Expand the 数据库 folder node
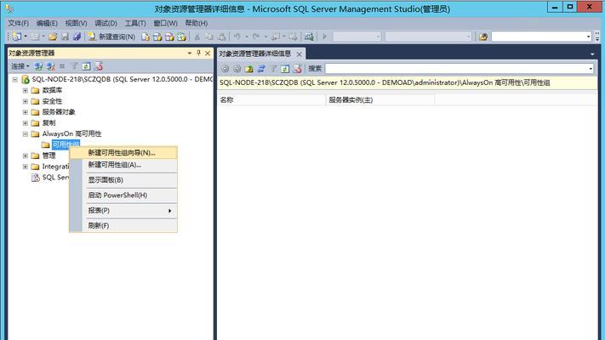The image size is (605, 340). (x=25, y=91)
